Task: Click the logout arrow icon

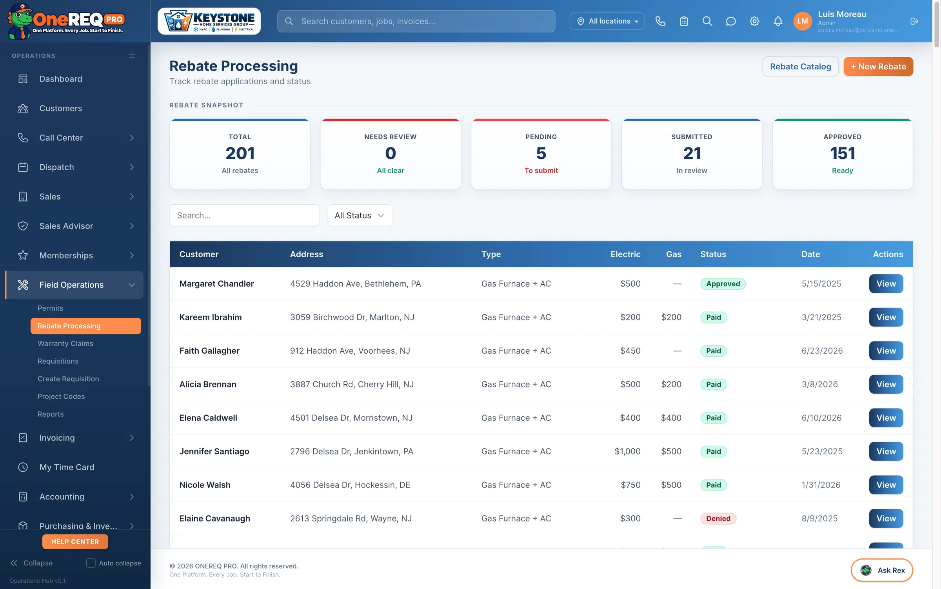Action: click(x=914, y=21)
